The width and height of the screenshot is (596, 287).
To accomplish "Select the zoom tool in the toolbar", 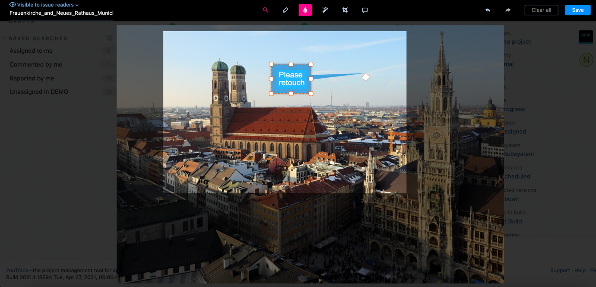I will [265, 10].
